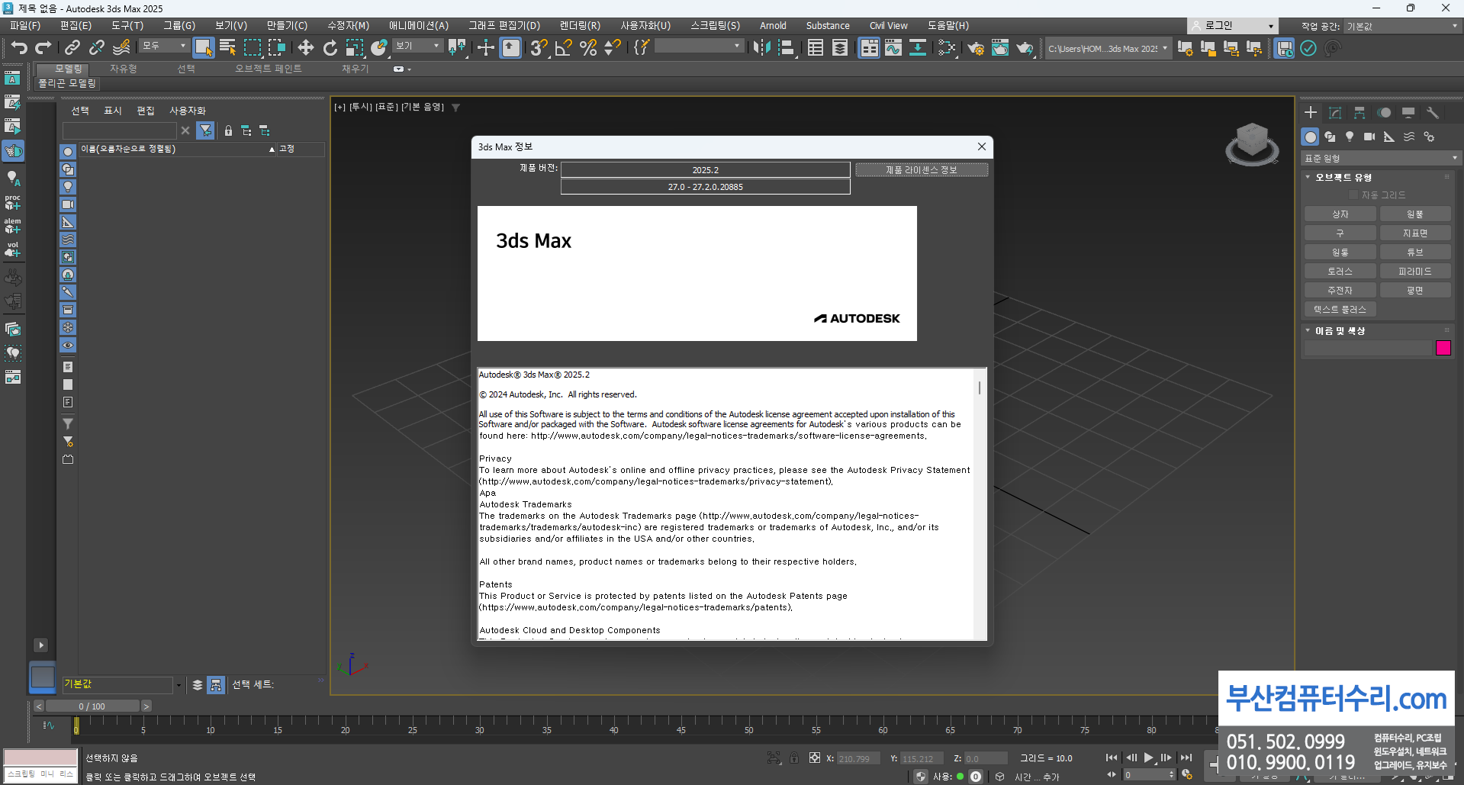
Task: Toggle the Scene Explorer filter funnel button
Action: point(205,131)
